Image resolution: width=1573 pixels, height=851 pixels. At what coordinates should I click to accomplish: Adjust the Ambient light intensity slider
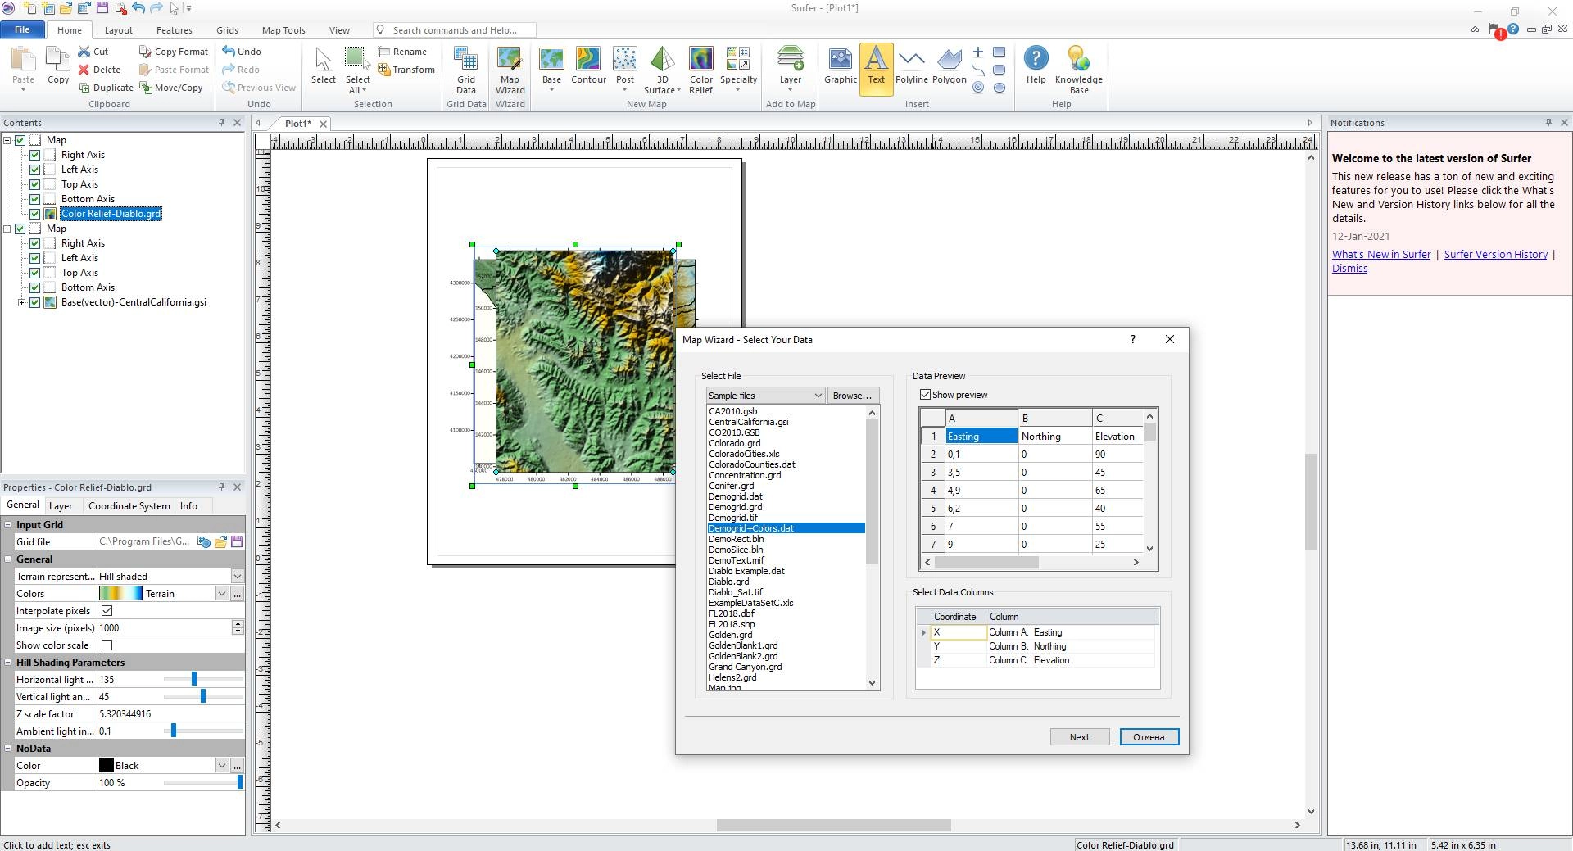[x=174, y=731]
